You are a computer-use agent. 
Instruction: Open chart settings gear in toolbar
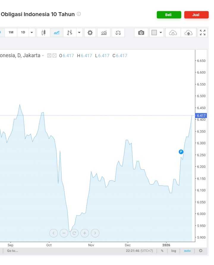coord(90,32)
